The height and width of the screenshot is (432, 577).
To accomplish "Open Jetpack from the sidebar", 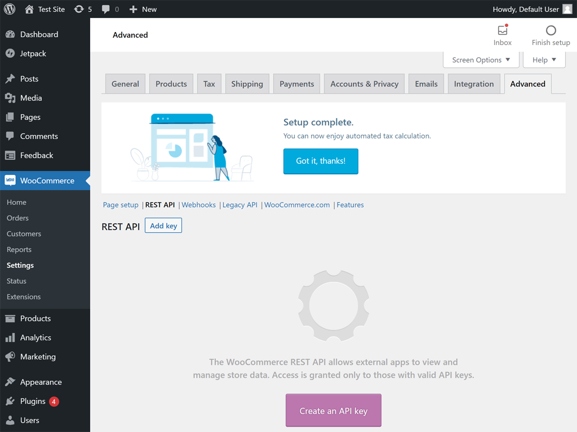I will pos(33,53).
